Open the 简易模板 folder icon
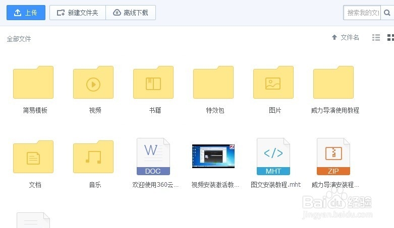This screenshot has height=228, width=394. tap(33, 82)
